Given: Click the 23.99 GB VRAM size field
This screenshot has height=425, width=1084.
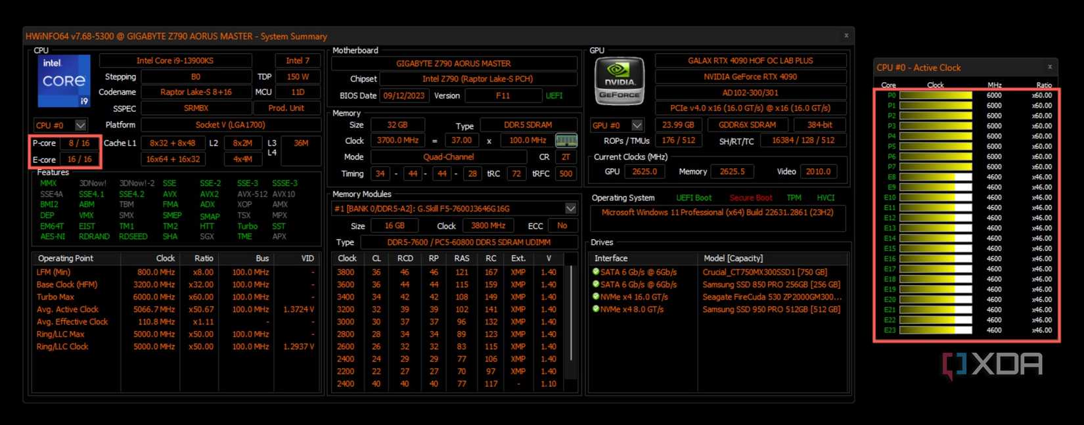Looking at the screenshot, I should 678,125.
